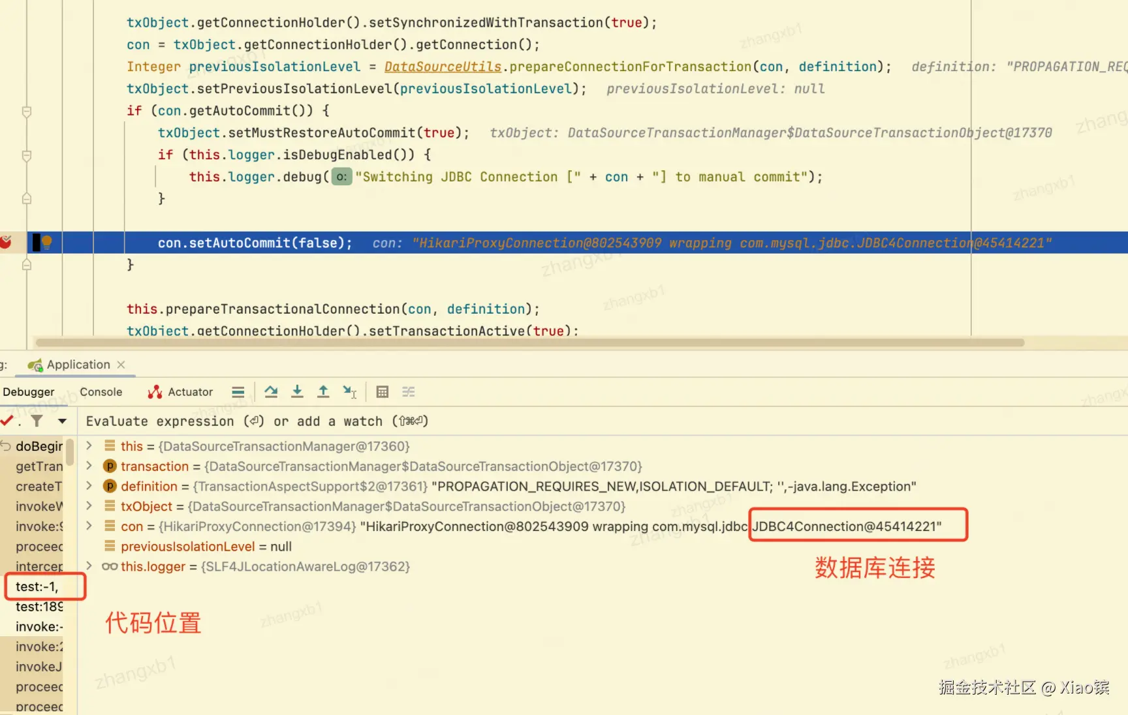1128x715 pixels.
Task: Click the icon beside 'previousIsolationLevel'
Action: point(110,547)
